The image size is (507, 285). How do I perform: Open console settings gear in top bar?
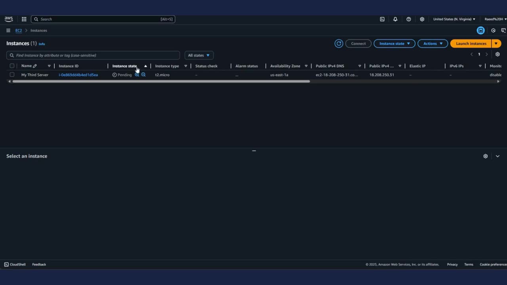(x=422, y=19)
